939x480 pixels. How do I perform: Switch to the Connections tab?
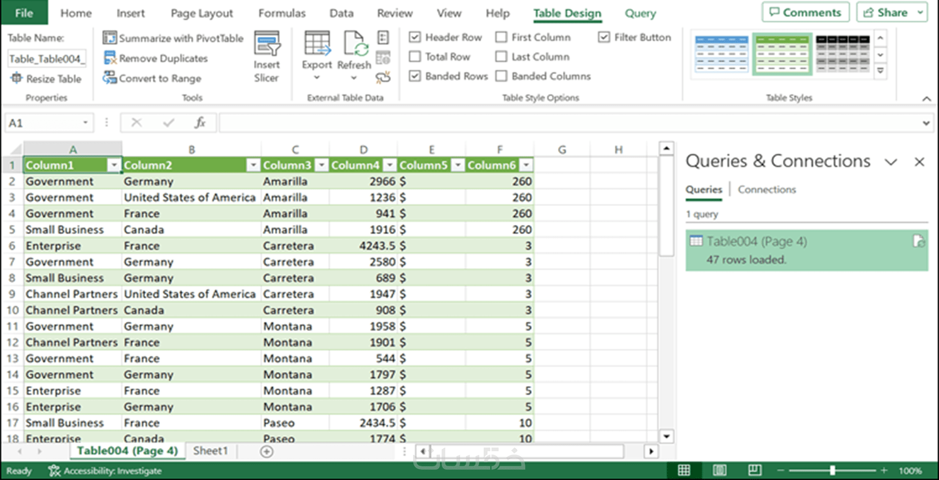(x=767, y=189)
